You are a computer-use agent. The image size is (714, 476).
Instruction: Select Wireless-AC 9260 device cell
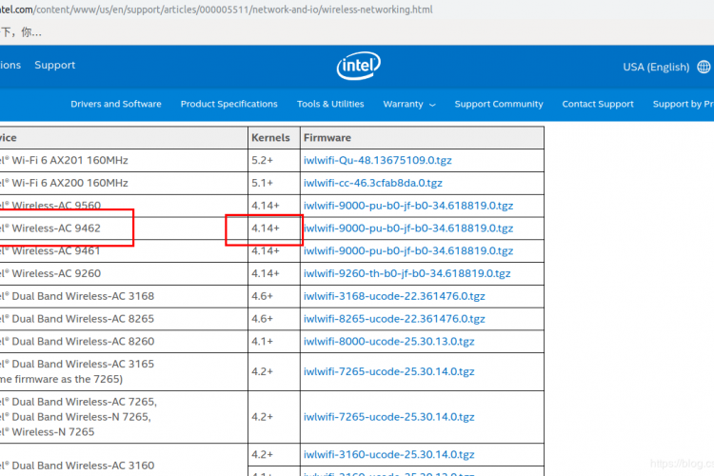point(124,274)
